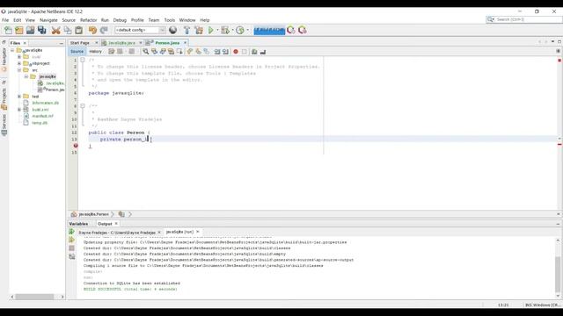
Task: Expand the build folder in Files
Action: (19, 56)
